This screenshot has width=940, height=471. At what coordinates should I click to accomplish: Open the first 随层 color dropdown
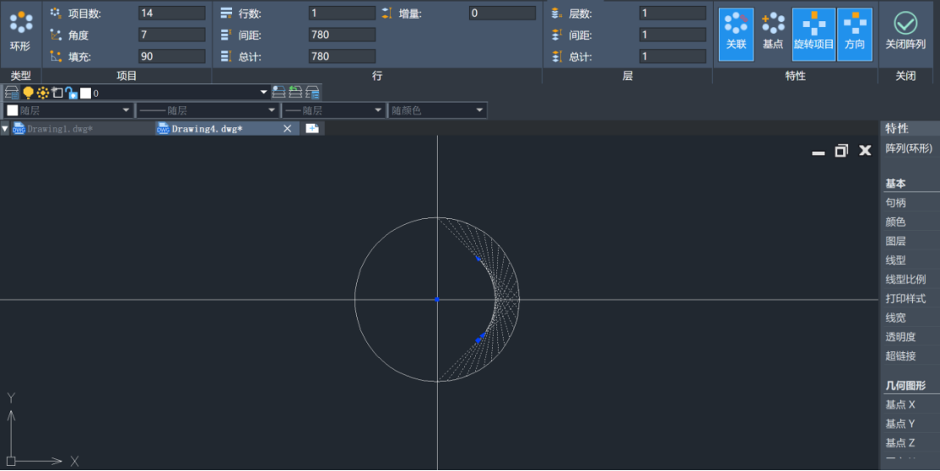click(69, 110)
